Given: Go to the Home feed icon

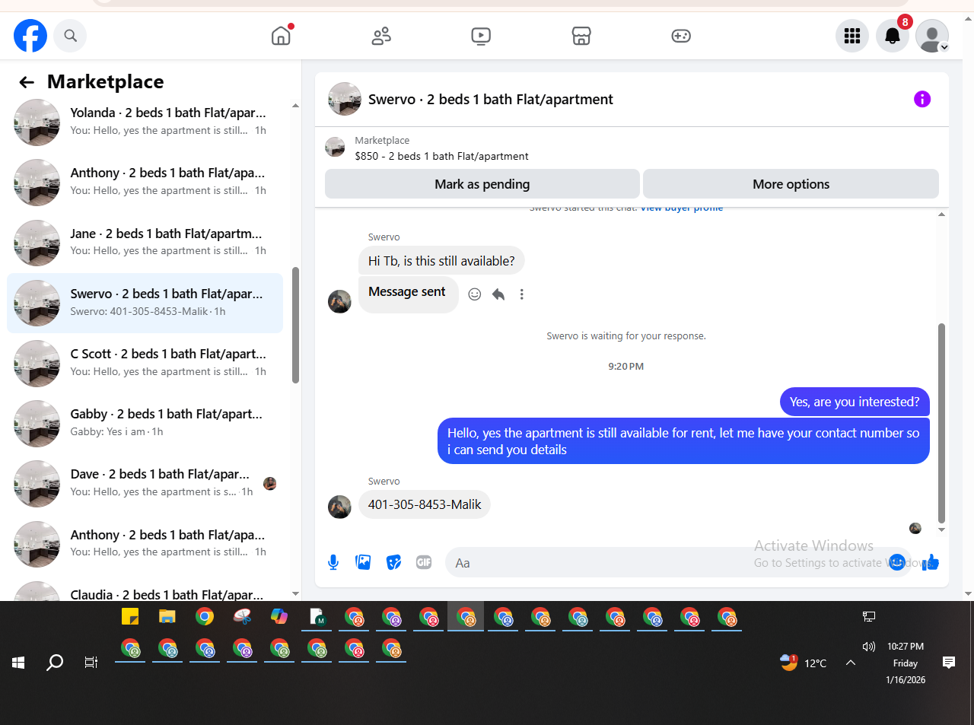Looking at the screenshot, I should [x=281, y=36].
